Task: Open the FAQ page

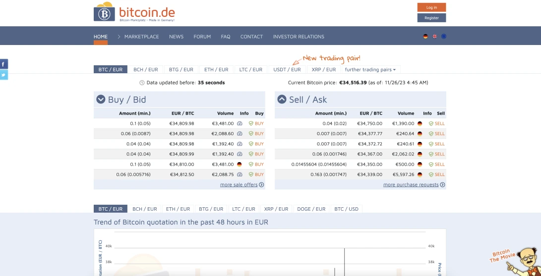Action: pos(226,37)
